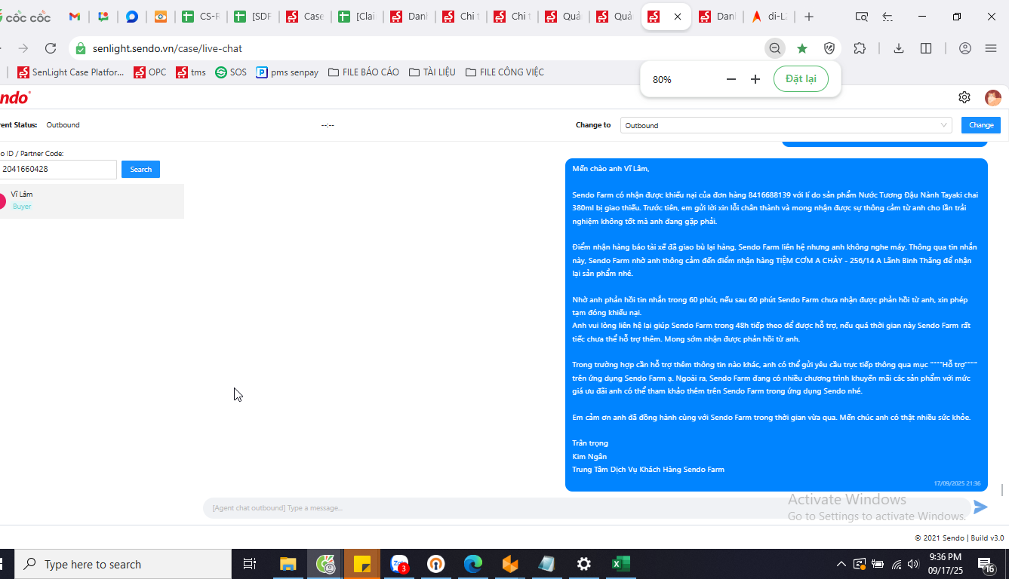1009x579 pixels.
Task: Open the zoom indicator in address bar
Action: tap(775, 48)
